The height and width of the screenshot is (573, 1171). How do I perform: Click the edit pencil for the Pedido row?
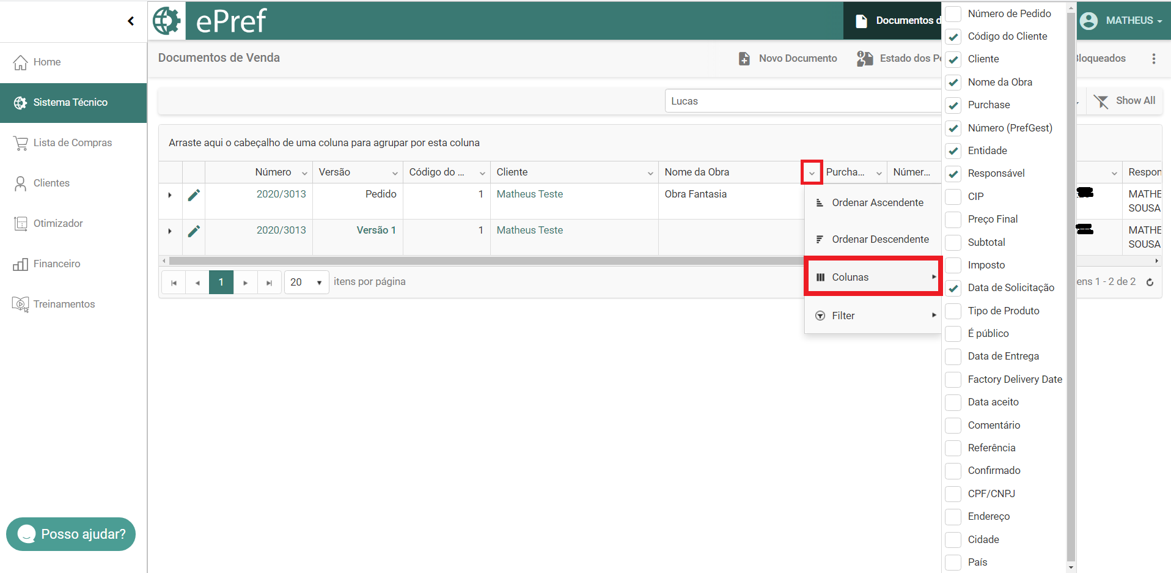point(194,195)
